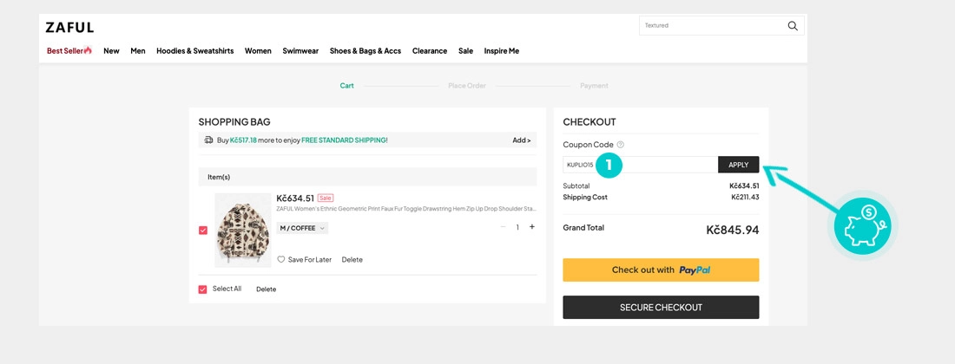Open the M / COFFEE size dropdown

302,228
